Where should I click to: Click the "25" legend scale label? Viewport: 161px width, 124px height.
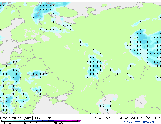pos(49,123)
